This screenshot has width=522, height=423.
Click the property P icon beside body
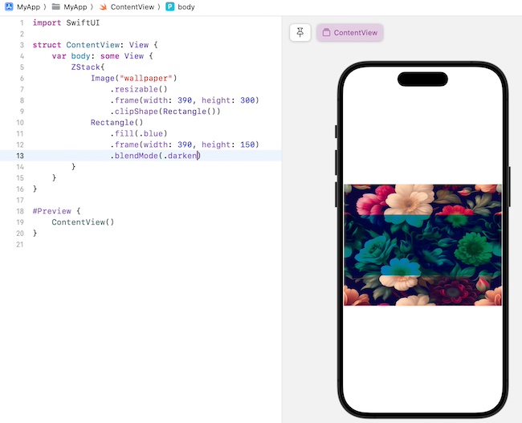click(x=170, y=6)
